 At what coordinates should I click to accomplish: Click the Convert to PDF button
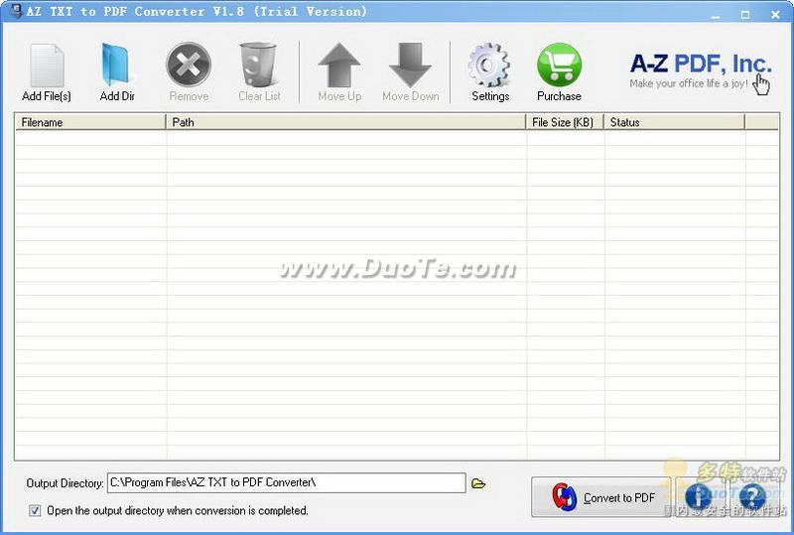601,497
